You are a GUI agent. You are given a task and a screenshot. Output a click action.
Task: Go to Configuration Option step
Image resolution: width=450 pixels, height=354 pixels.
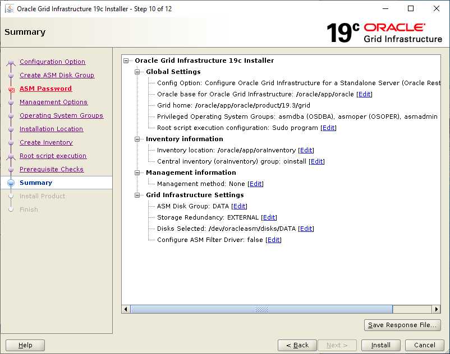[x=52, y=62]
